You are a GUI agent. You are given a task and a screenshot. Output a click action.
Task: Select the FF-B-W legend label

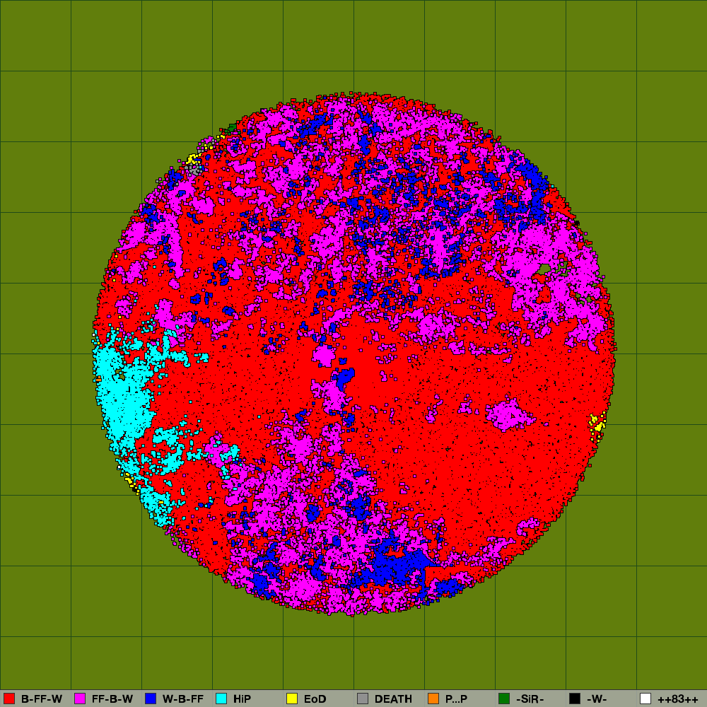[x=112, y=699]
